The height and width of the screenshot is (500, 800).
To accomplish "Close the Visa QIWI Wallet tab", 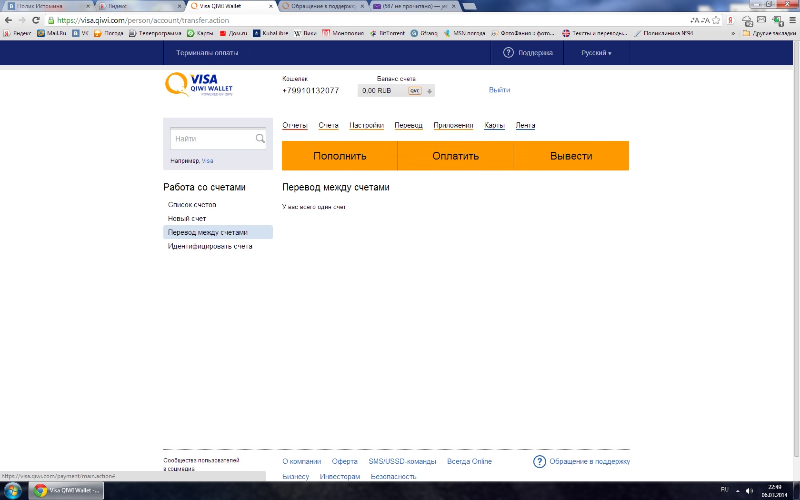I will pos(271,6).
